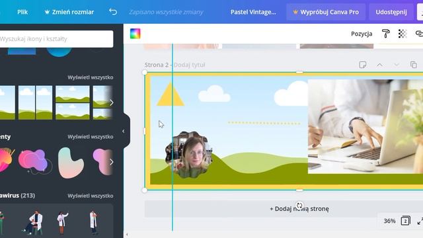Collapse the side panel arrow

tap(124, 132)
